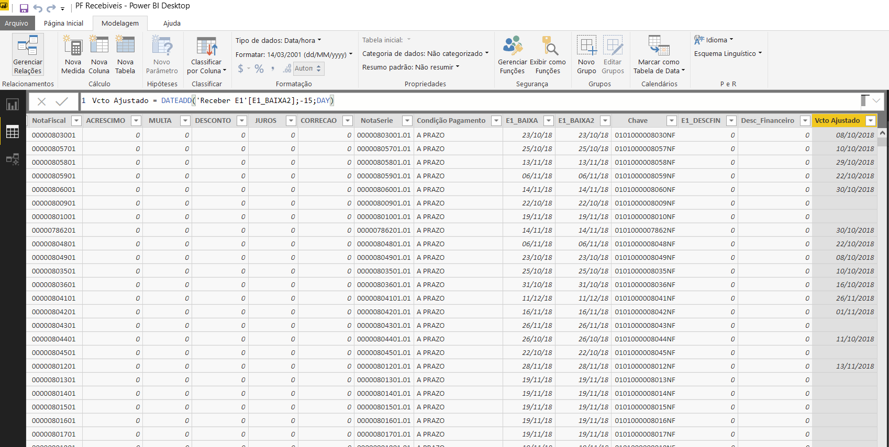This screenshot has width=889, height=447.
Task: Create a Nova Tabela
Action: (125, 55)
